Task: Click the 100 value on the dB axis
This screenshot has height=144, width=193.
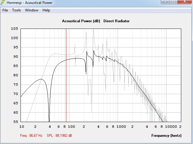Action: tap(14, 38)
